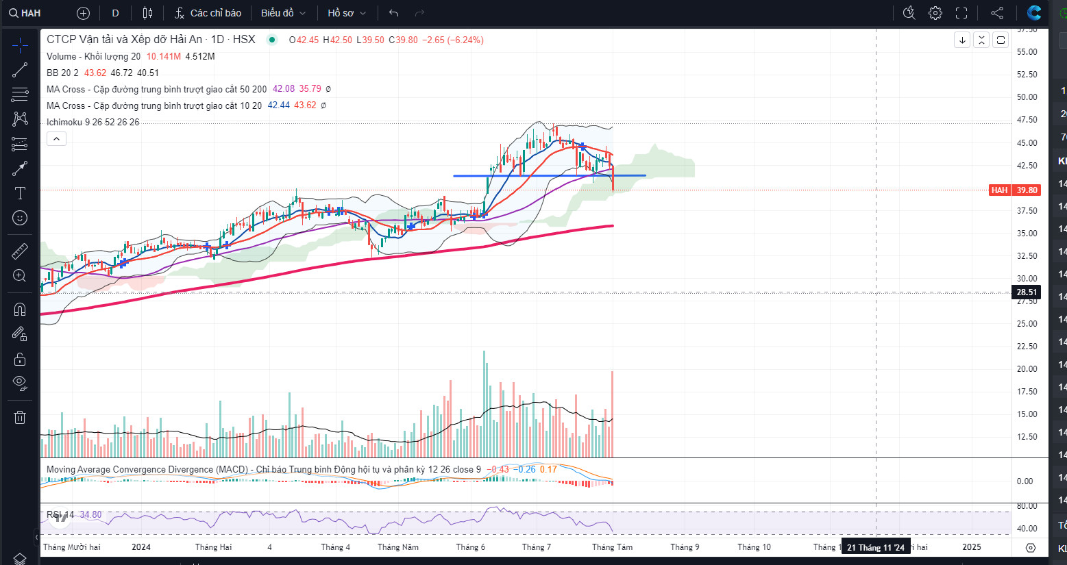The width and height of the screenshot is (1067, 565).
Task: Collapse the main chart pane
Action: coord(981,40)
